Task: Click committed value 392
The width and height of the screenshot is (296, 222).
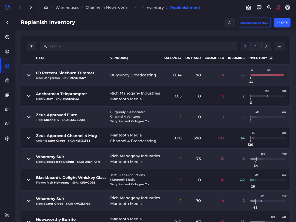Action: [221, 138]
